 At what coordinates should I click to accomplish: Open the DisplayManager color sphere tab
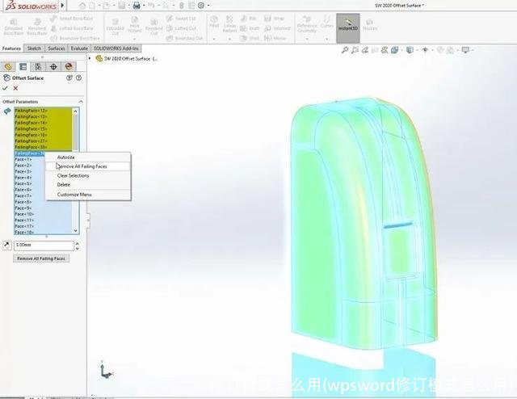tap(69, 67)
